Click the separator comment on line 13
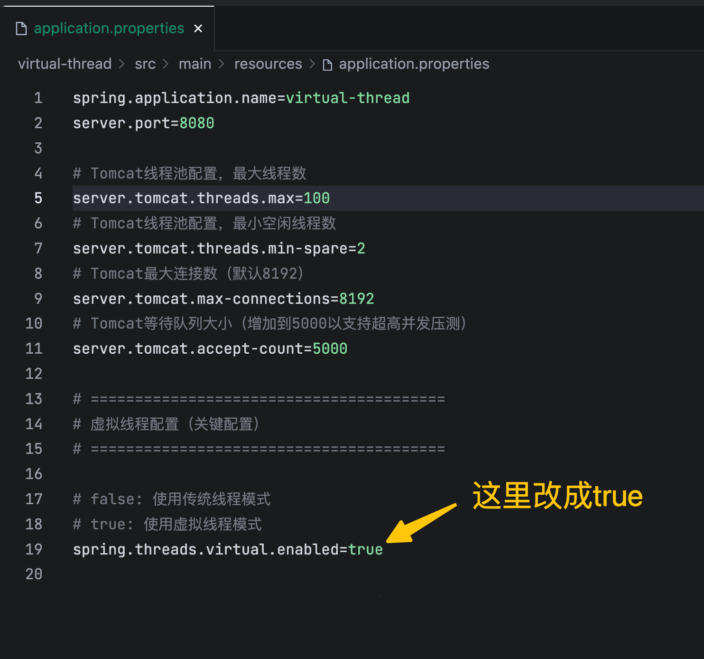Image resolution: width=704 pixels, height=659 pixels. 259,399
